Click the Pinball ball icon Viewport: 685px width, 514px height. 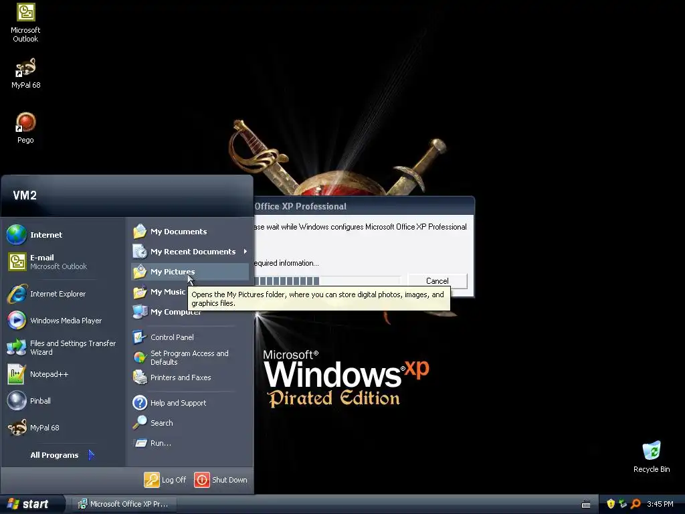[17, 401]
